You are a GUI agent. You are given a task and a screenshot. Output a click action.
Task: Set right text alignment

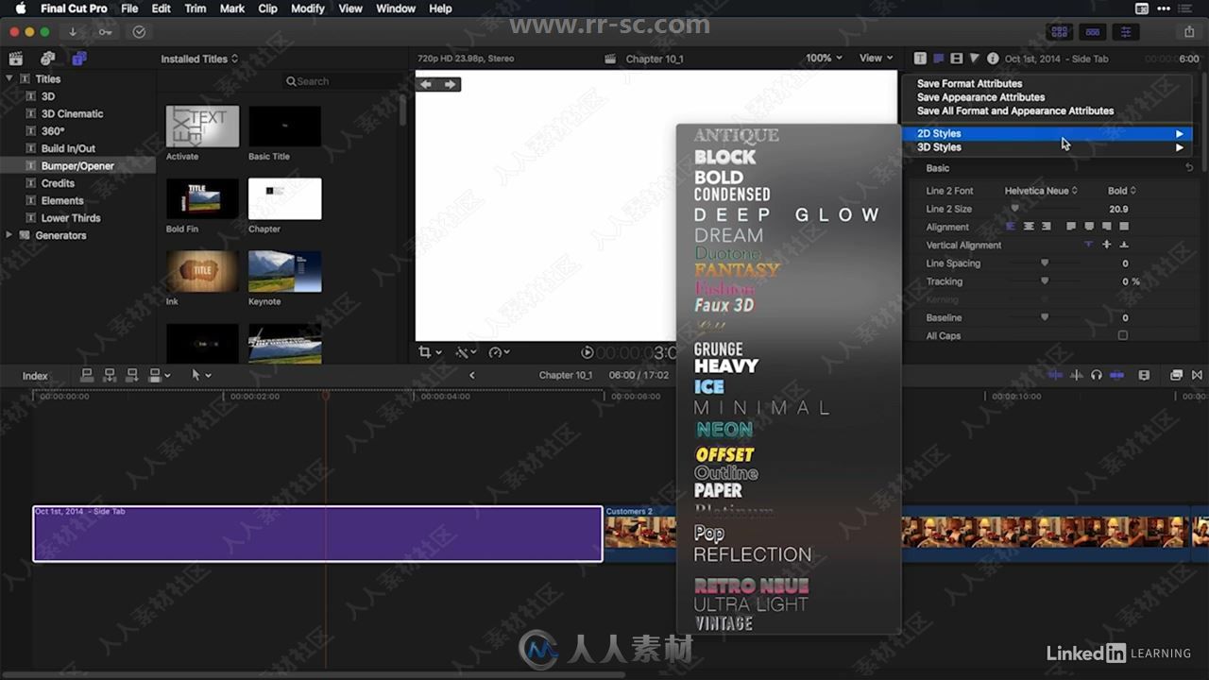(1046, 227)
